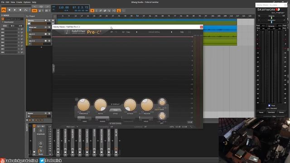Click the Hold slider
The width and height of the screenshot is (290, 163).
coord(146,118)
